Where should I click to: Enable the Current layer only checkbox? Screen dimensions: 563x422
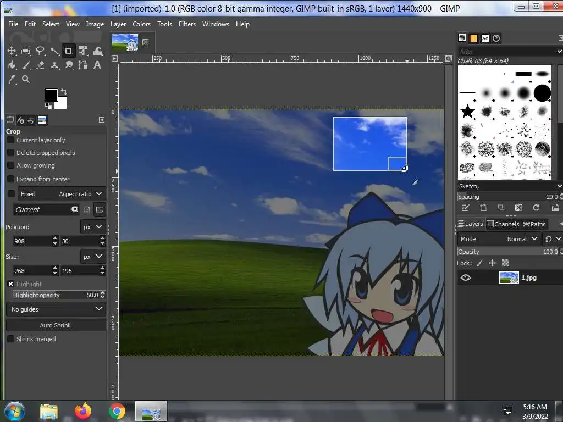point(11,140)
